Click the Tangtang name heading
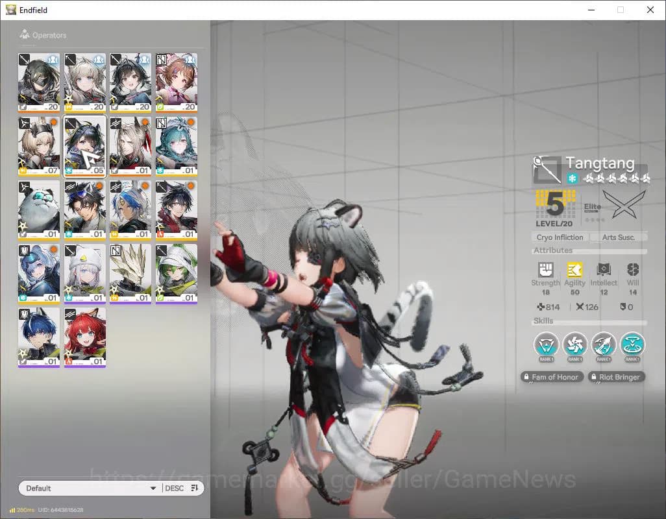666x519 pixels. tap(600, 163)
